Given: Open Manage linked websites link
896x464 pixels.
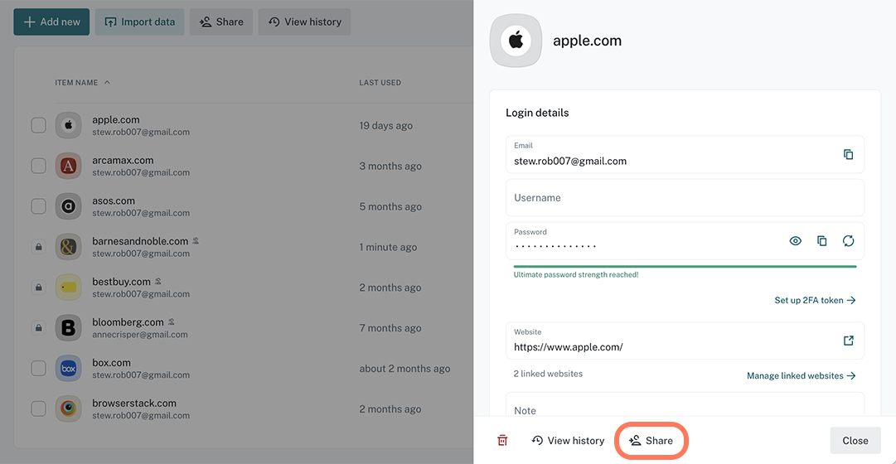Looking at the screenshot, I should [x=802, y=375].
